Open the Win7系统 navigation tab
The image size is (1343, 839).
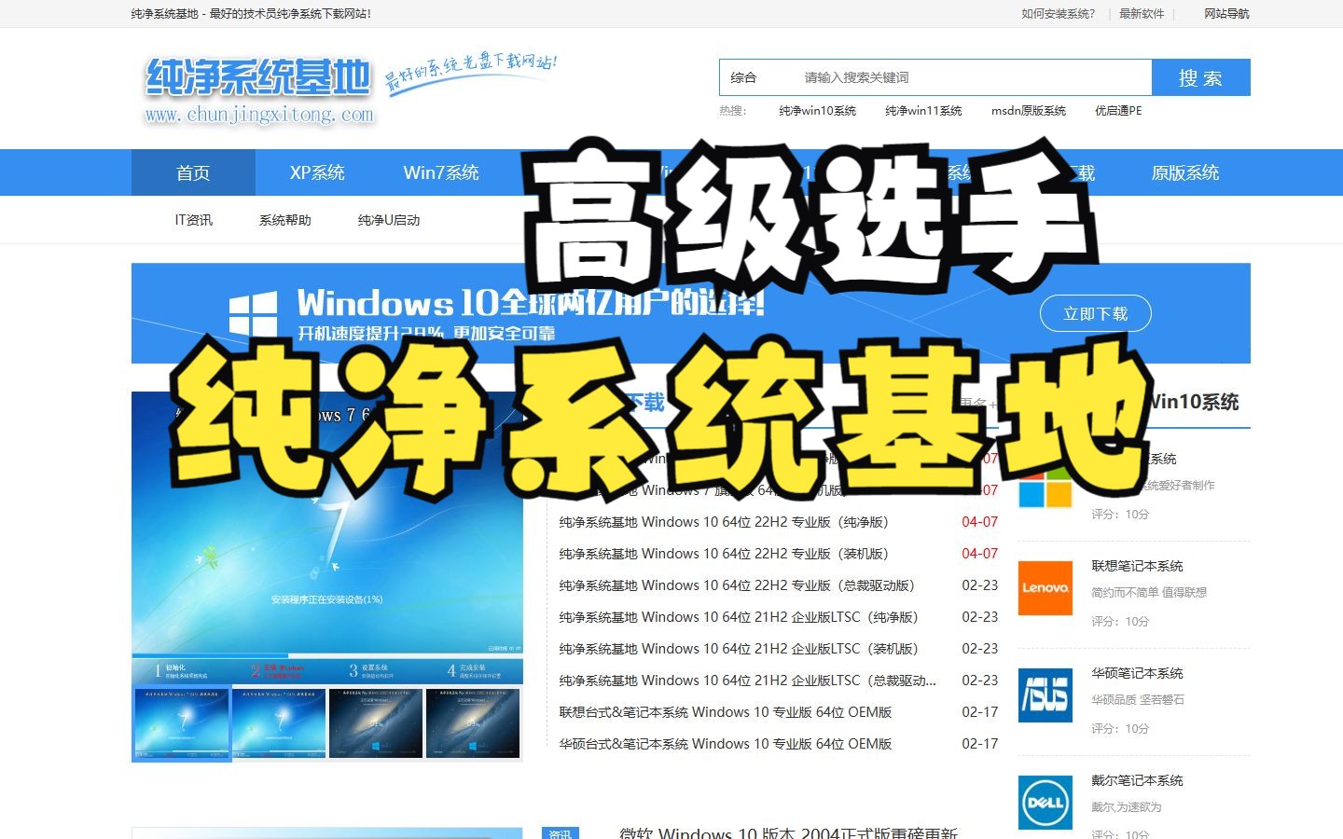pos(441,172)
